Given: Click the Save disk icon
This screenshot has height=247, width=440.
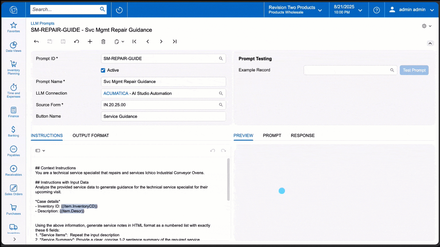Looking at the screenshot, I should (63, 42).
